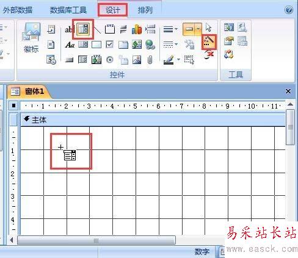
Task: Insert an Attachment paperclip control
Action: (150, 60)
